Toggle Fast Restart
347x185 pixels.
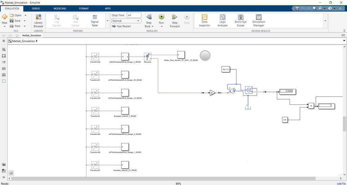121,26
